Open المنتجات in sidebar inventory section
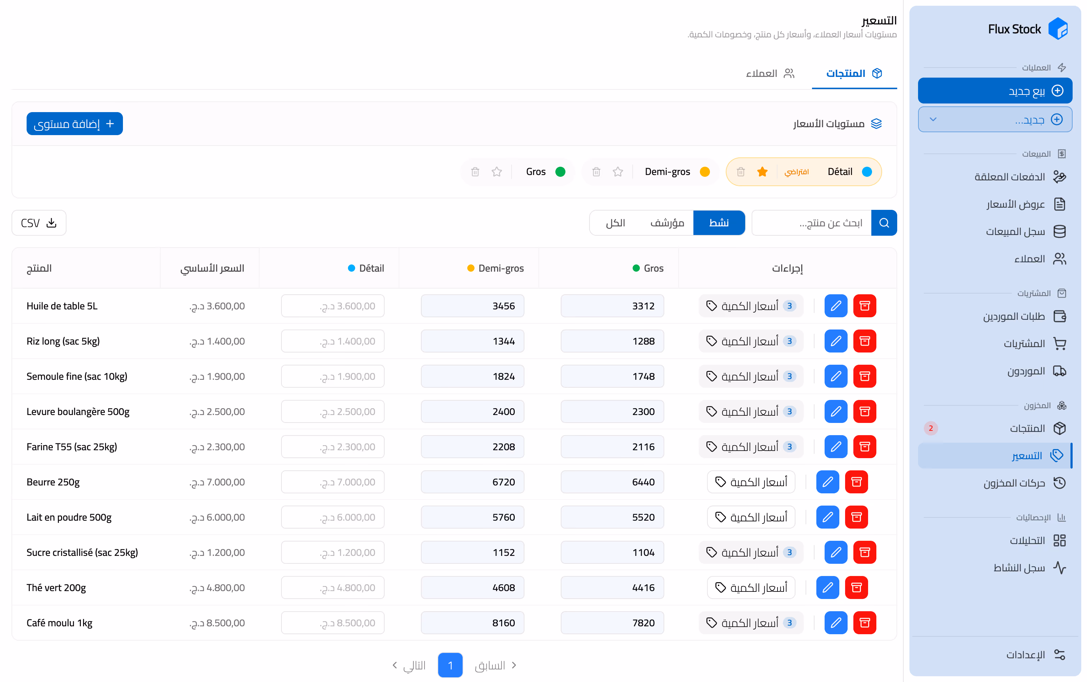The width and height of the screenshot is (1087, 682). (x=995, y=428)
